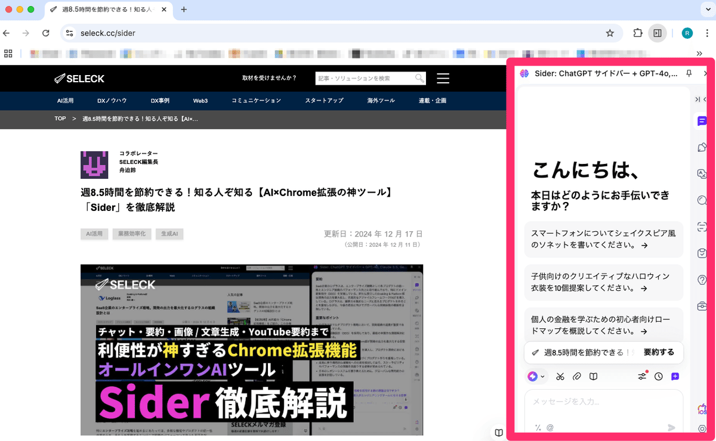The height and width of the screenshot is (441, 716).
Task: Click the SELECK logo
Action: coord(79,78)
